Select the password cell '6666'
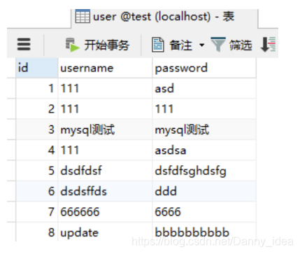The width and height of the screenshot is (300, 254). [x=204, y=212]
